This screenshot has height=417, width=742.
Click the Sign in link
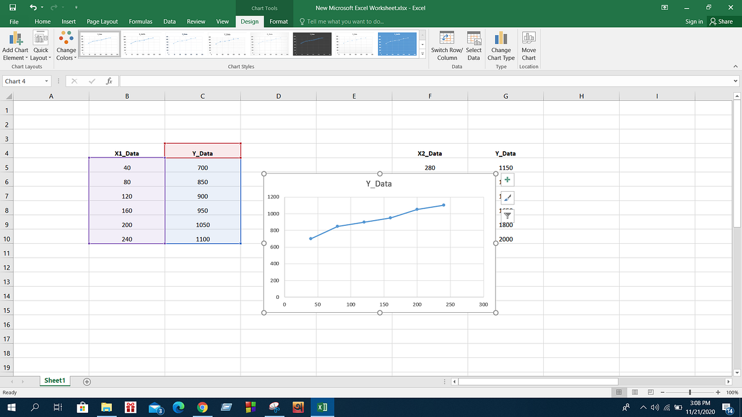point(694,21)
